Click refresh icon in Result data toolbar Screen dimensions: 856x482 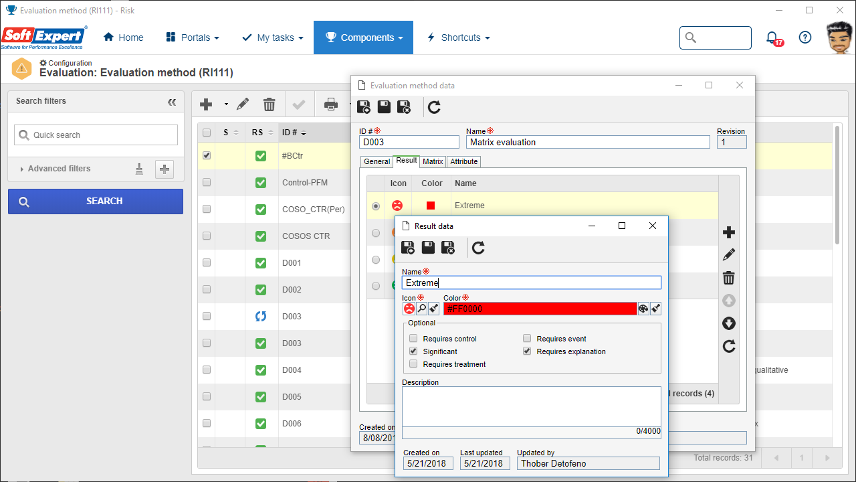(478, 248)
